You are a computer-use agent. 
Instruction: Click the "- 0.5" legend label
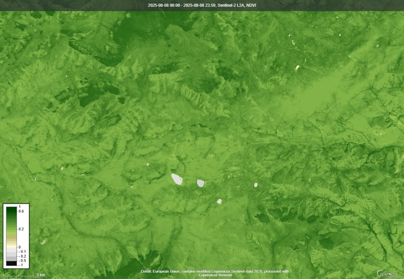tap(22, 261)
